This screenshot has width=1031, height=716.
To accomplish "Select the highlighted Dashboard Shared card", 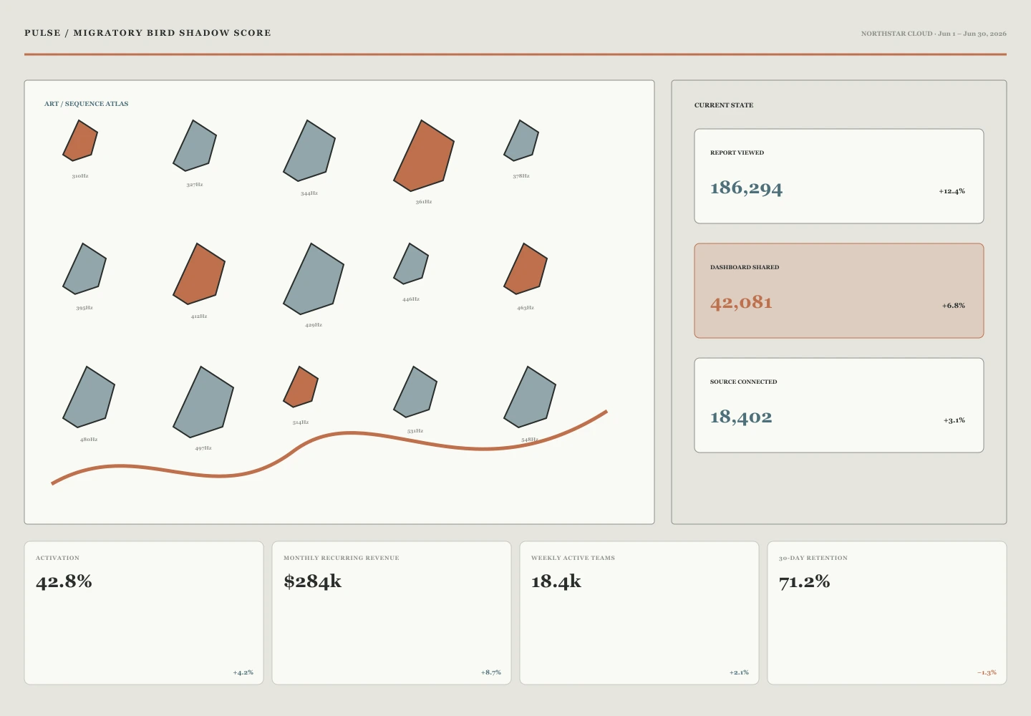I will coord(839,291).
